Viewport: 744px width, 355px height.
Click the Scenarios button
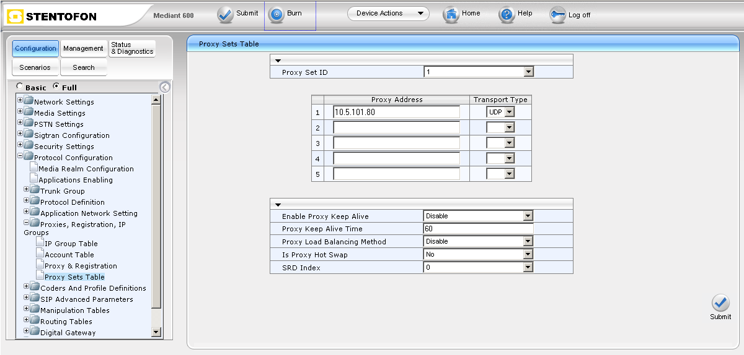coord(35,67)
